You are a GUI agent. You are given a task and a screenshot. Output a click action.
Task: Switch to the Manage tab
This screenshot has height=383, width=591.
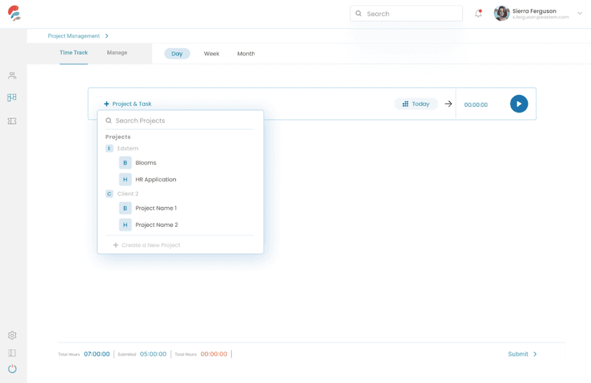pos(117,52)
